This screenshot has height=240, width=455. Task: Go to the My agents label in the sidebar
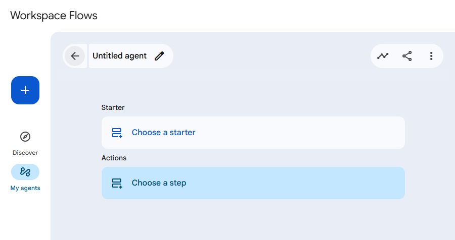(25, 188)
